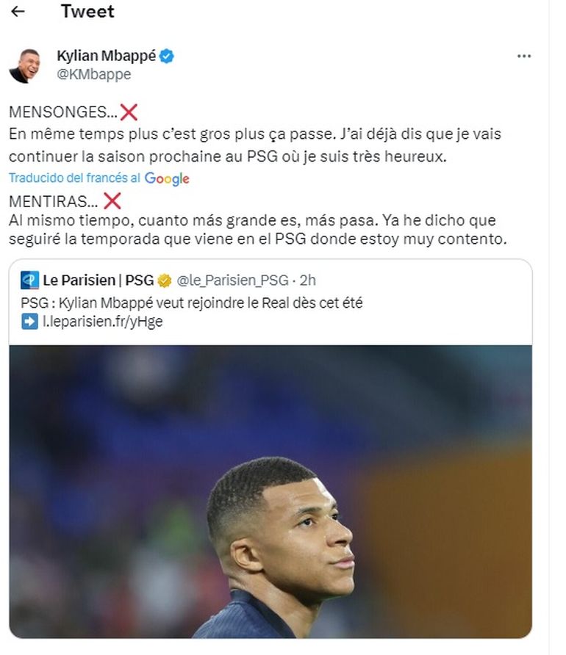
Task: Click the blue verified badge
Action: [x=168, y=56]
